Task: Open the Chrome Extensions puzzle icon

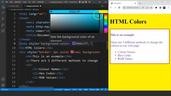Action: (156, 8)
